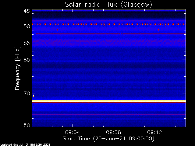Click the dark horizontal band near 77 MHz
The width and height of the screenshot is (195, 146).
click(x=108, y=114)
